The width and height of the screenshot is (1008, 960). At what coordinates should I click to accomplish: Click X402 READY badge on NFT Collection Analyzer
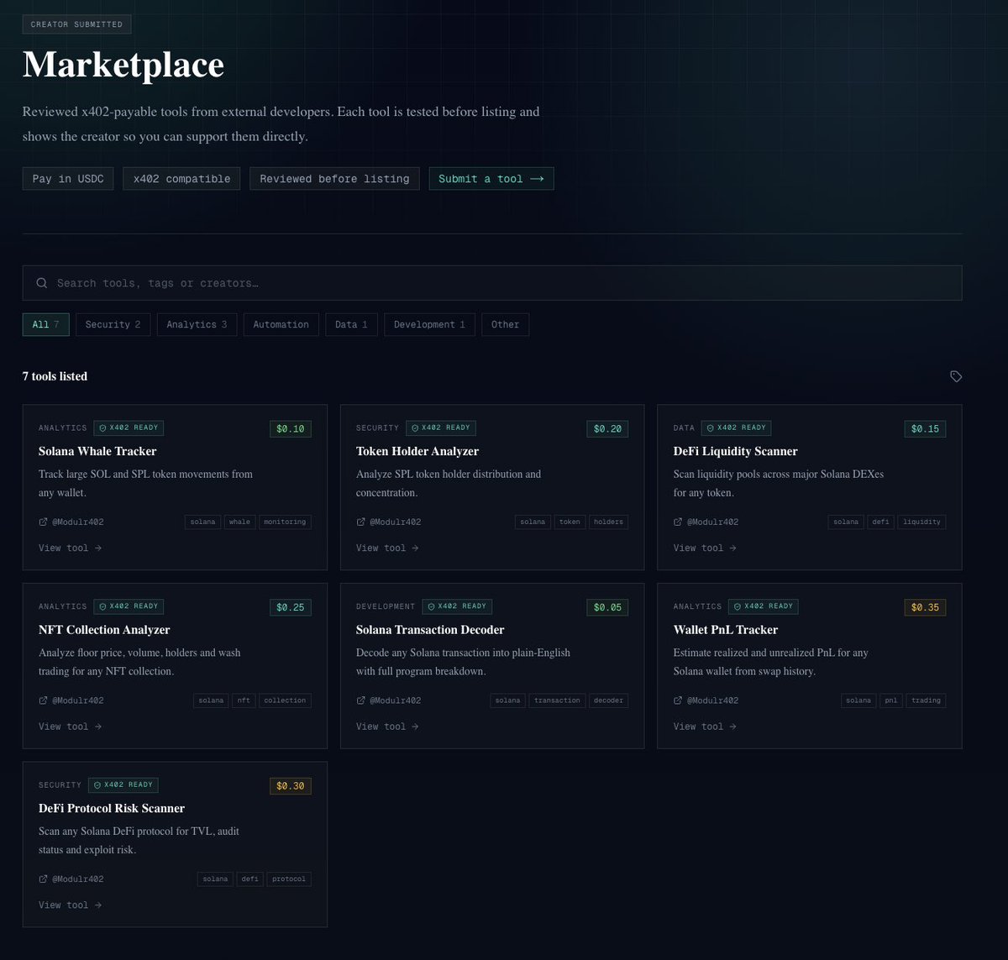129,606
